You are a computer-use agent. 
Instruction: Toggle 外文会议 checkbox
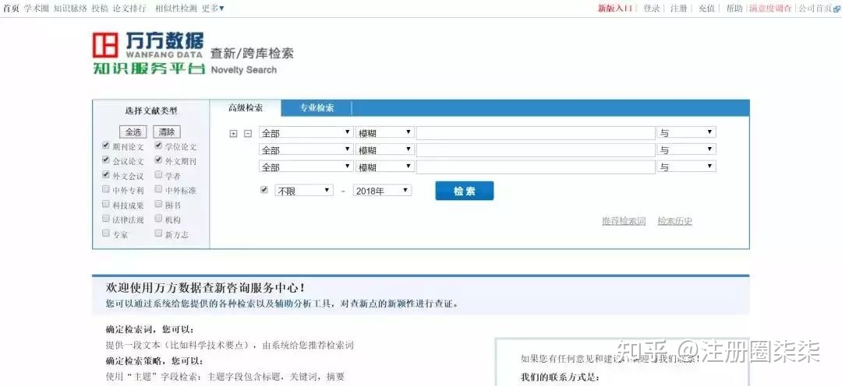(106, 175)
